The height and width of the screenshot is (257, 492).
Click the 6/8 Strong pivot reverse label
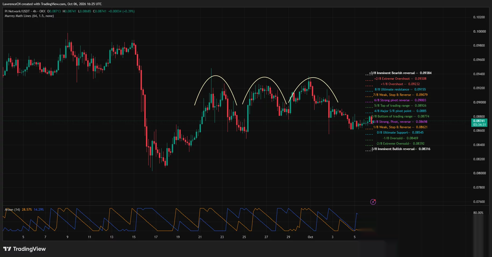point(400,100)
